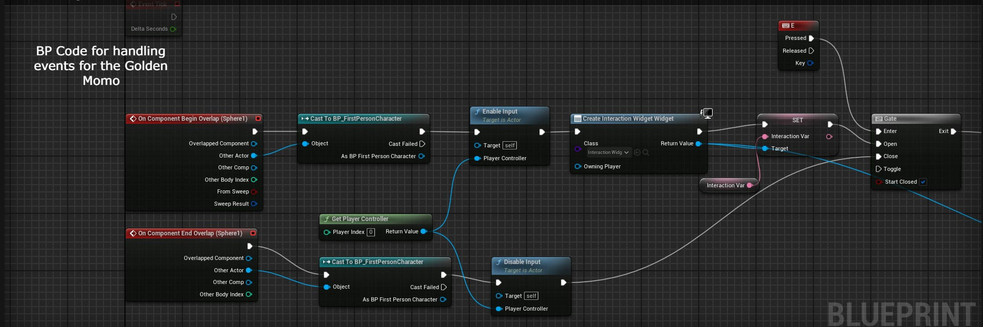Click the Pressed exec pin on E key node
Image resolution: width=983 pixels, height=327 pixels.
811,38
